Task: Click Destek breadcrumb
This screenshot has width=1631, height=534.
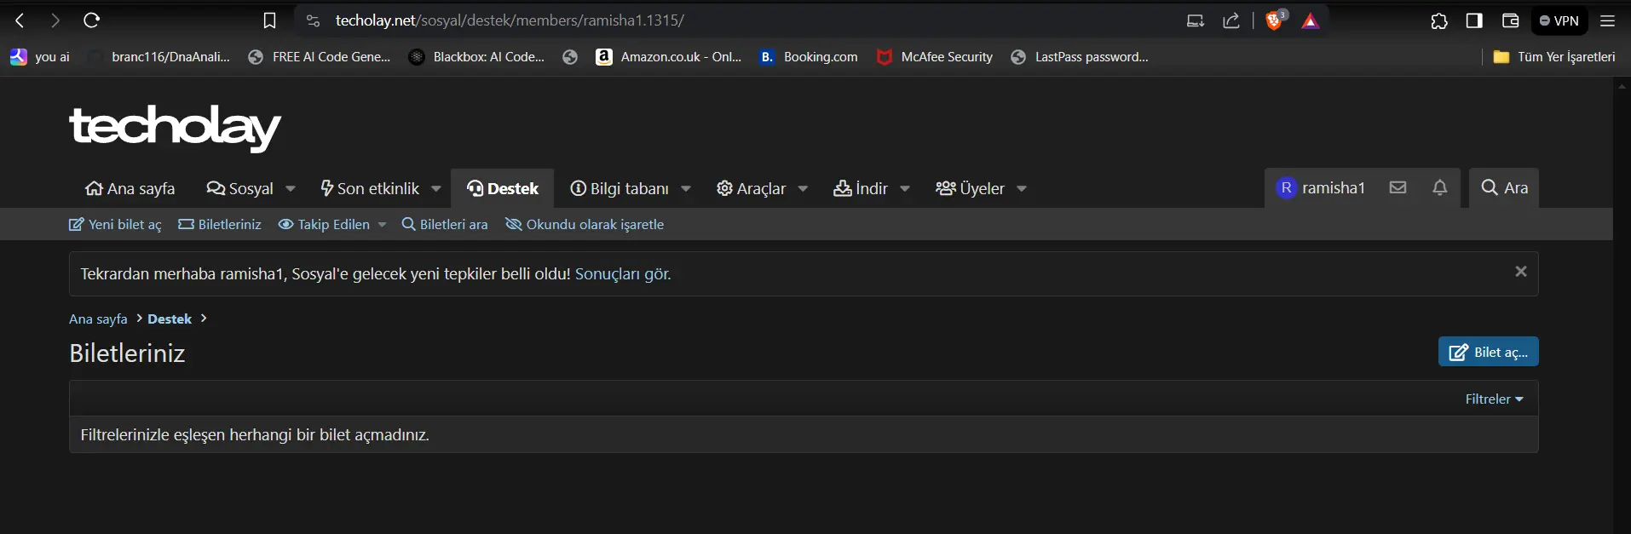Action: [x=170, y=319]
